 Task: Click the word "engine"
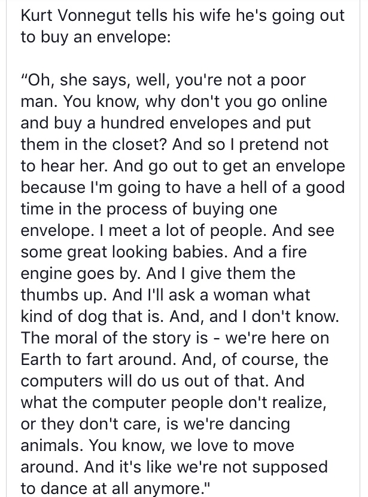(x=47, y=273)
